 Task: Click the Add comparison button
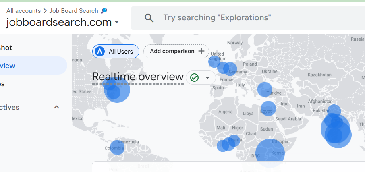click(x=176, y=51)
